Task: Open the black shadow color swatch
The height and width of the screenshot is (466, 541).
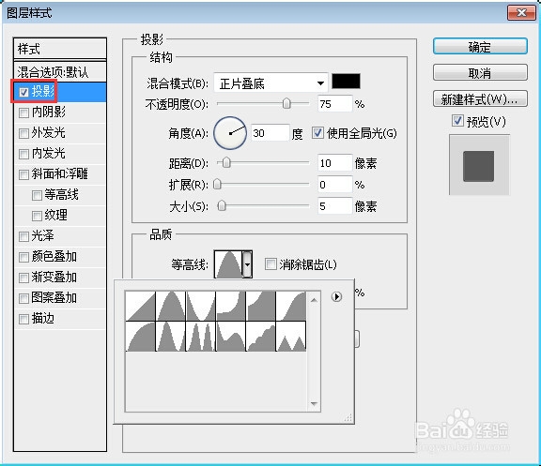Action: tap(346, 82)
